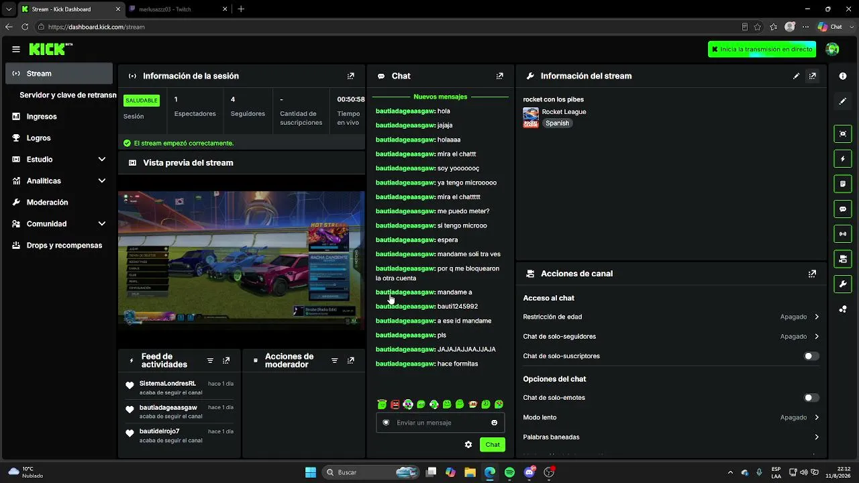859x483 pixels.
Task: Expand the Estudio sidebar section
Action: tap(102, 160)
